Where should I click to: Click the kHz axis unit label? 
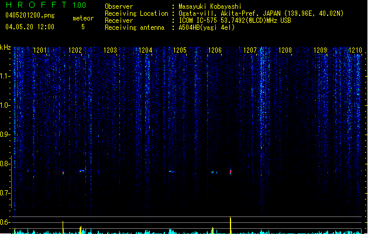coord(5,47)
